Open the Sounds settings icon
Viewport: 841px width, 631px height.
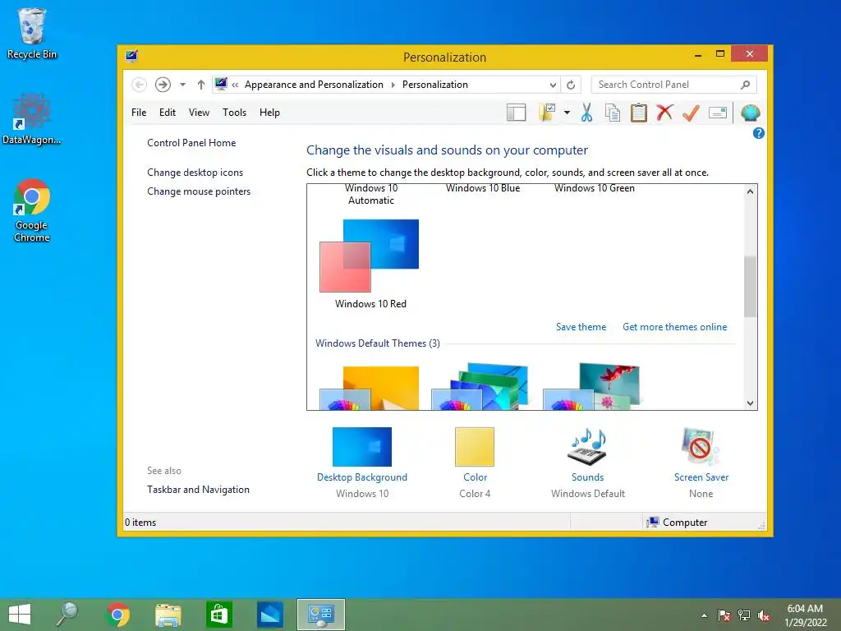click(x=587, y=447)
